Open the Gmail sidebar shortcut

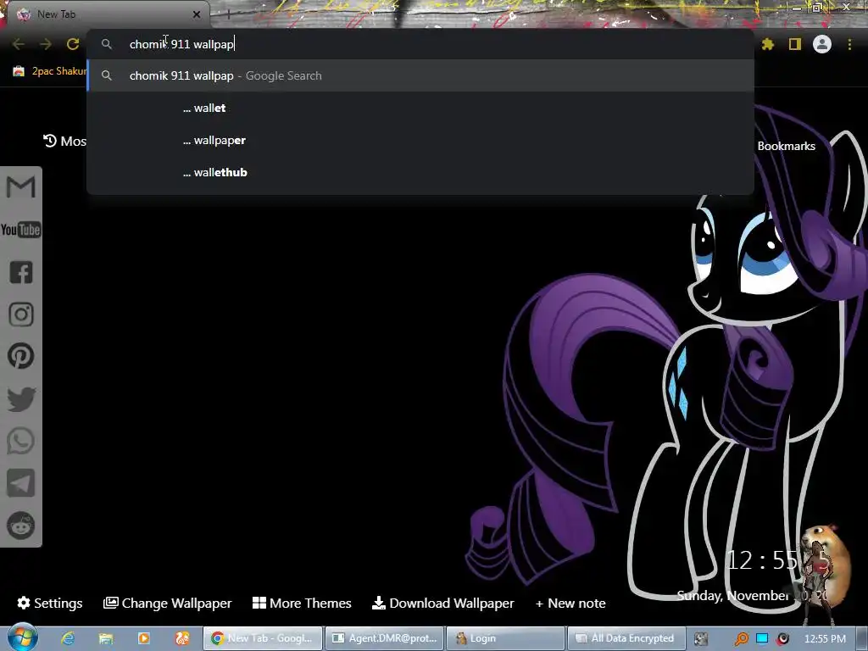tap(20, 187)
